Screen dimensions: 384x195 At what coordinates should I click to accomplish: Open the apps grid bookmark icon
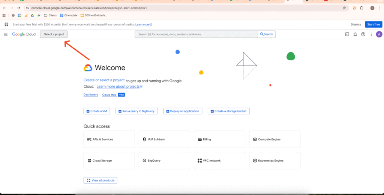point(4,15)
